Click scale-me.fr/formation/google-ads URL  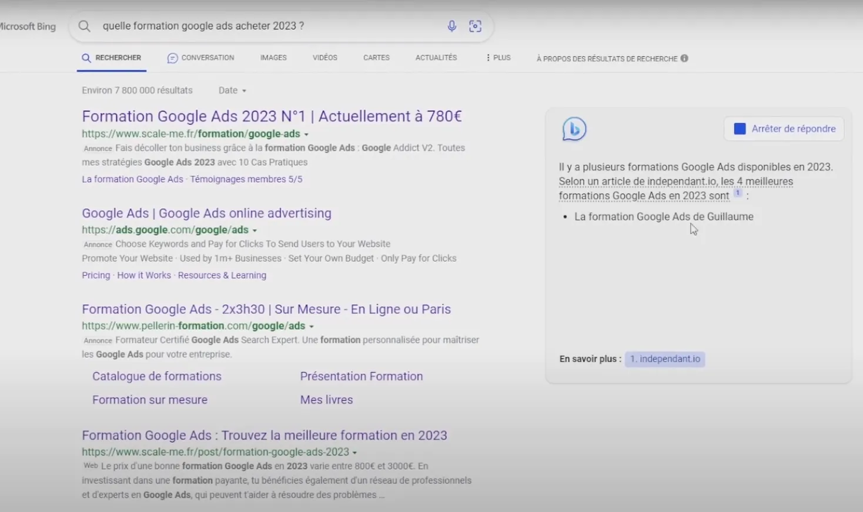191,134
